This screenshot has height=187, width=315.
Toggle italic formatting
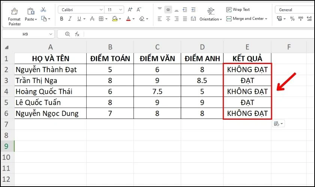click(x=70, y=19)
